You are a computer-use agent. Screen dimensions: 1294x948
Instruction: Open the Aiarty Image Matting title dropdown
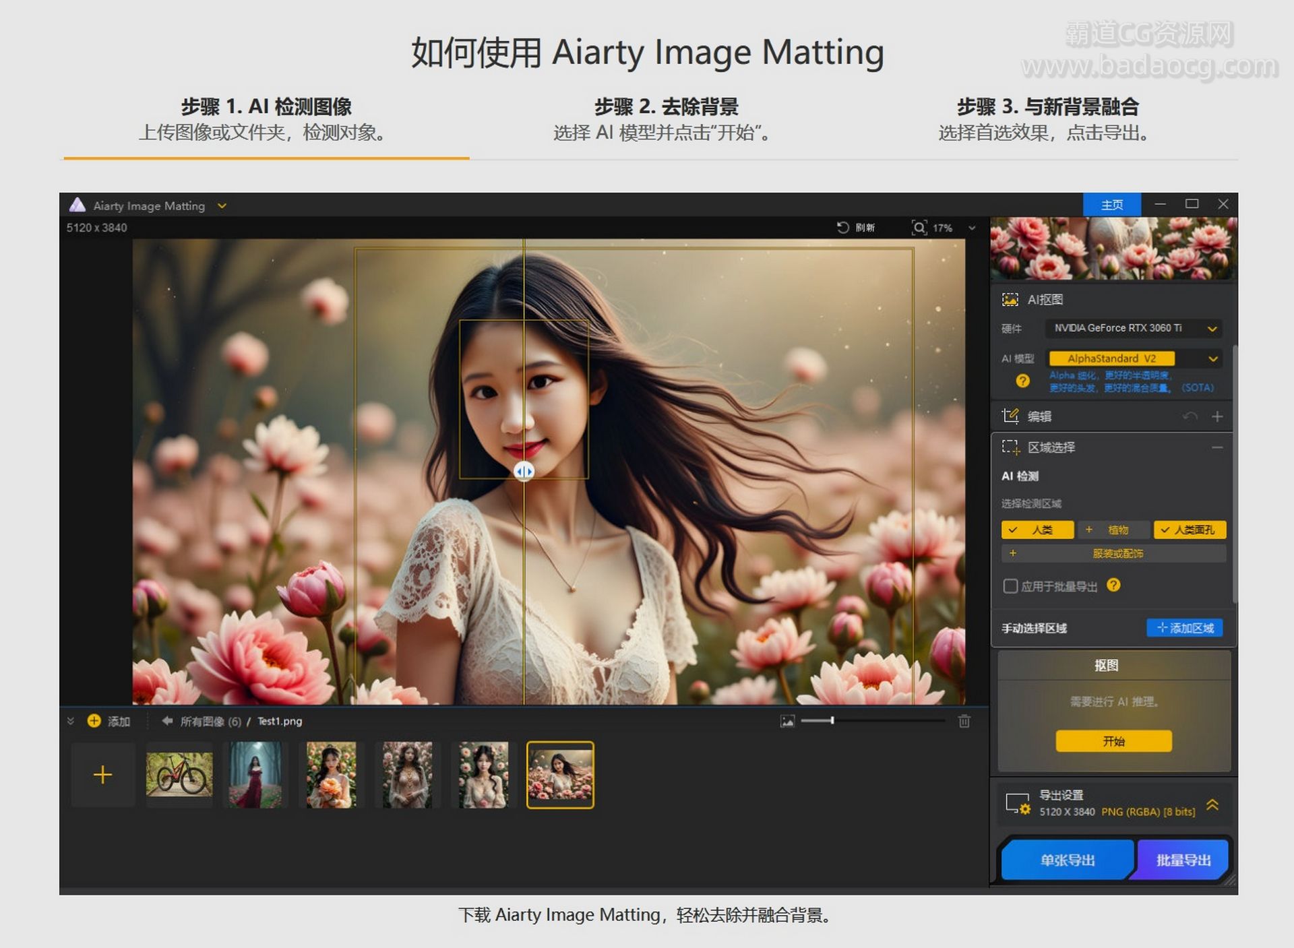pyautogui.click(x=222, y=206)
